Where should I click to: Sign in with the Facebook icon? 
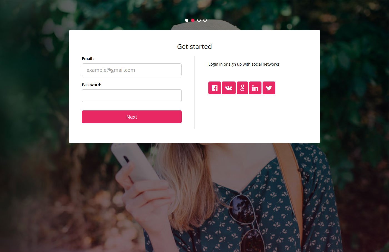(215, 88)
